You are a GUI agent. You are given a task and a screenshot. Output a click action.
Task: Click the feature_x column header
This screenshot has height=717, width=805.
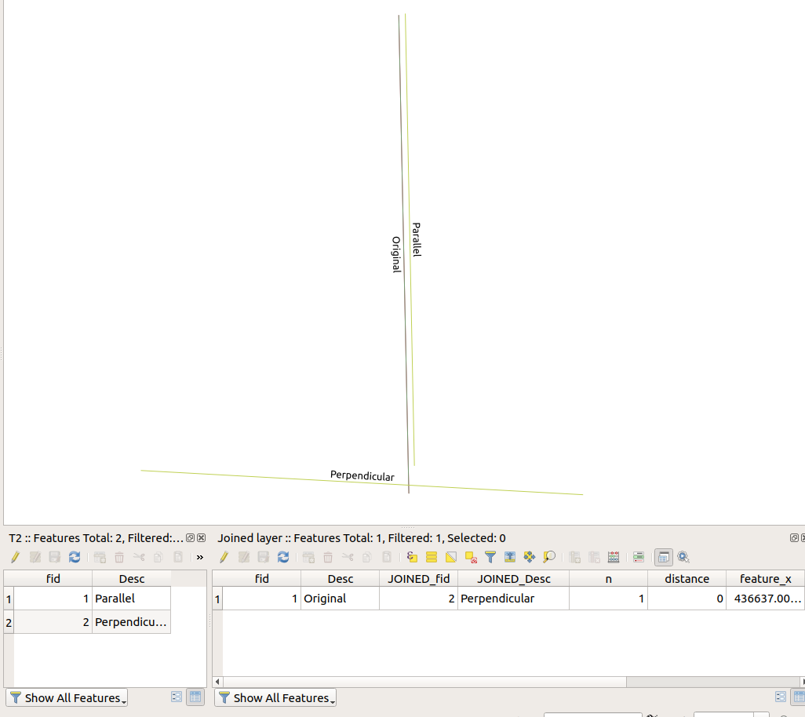coord(766,578)
